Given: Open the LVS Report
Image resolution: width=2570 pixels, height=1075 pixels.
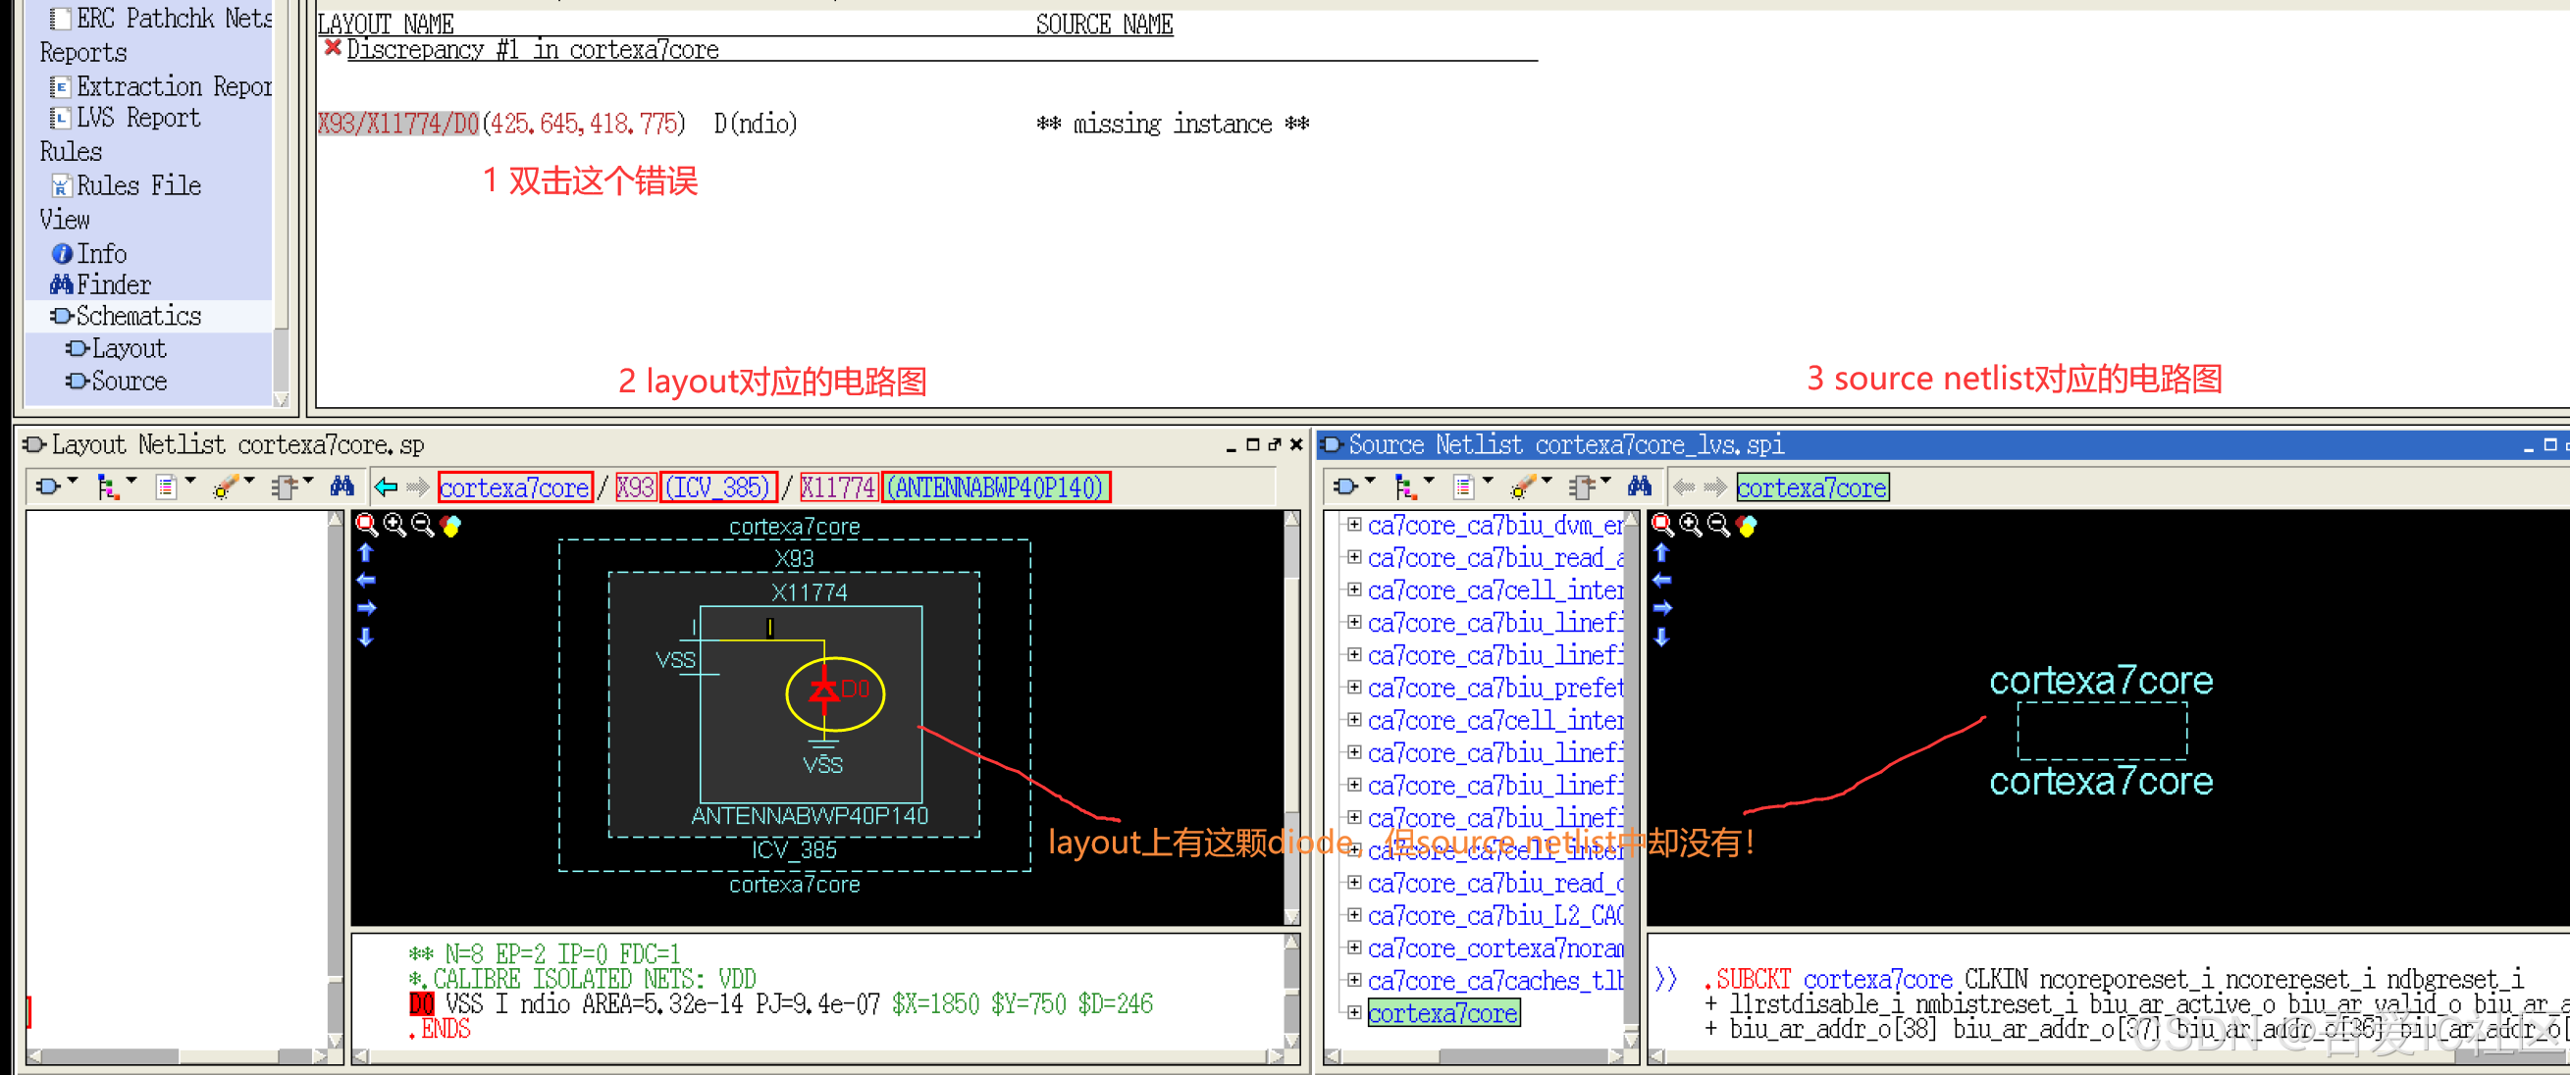Looking at the screenshot, I should pyautogui.click(x=137, y=118).
